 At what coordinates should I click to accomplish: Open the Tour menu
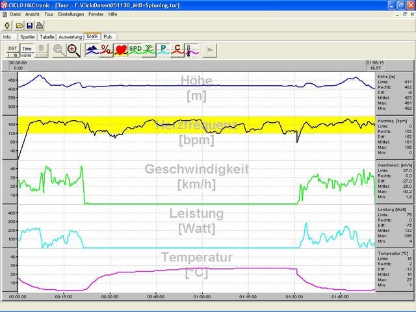point(49,14)
